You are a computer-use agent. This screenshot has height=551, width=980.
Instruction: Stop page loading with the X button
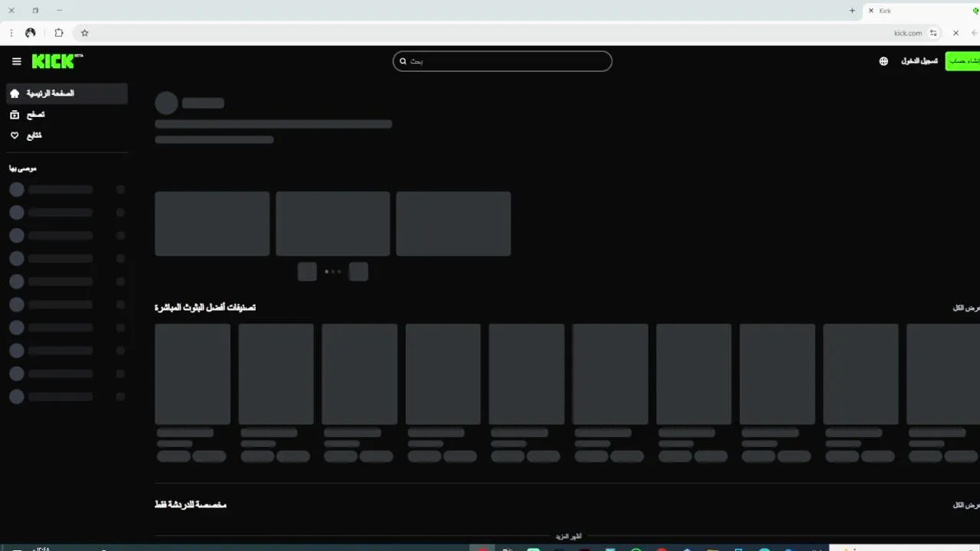[x=955, y=33]
